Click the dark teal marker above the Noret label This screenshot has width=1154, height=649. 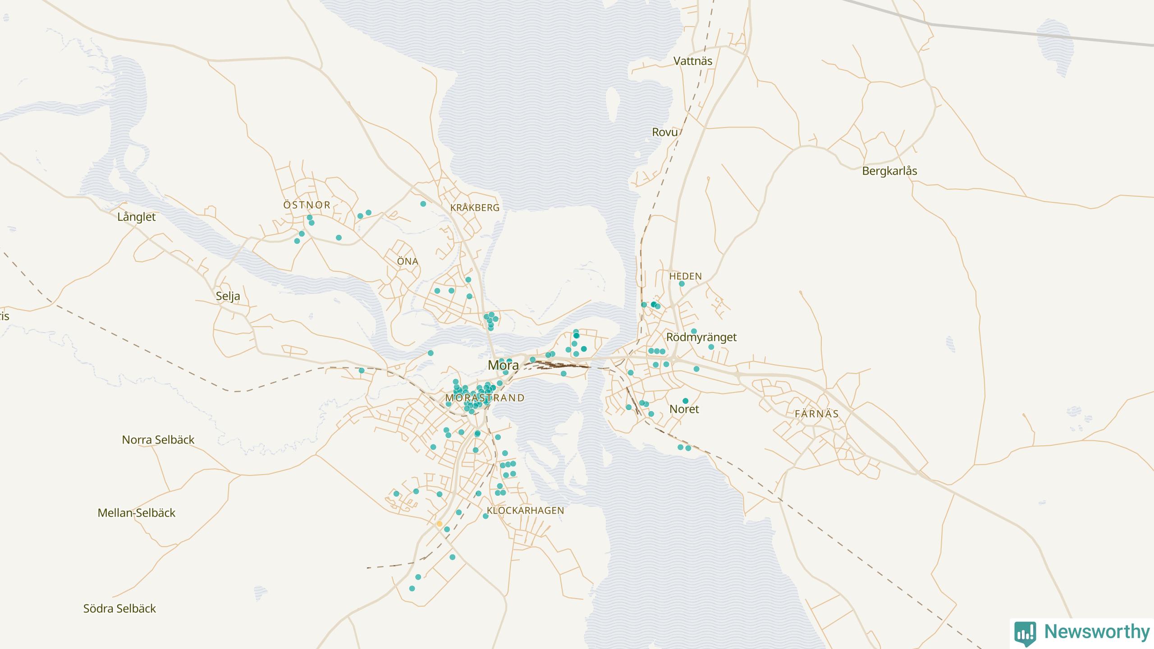(x=685, y=401)
